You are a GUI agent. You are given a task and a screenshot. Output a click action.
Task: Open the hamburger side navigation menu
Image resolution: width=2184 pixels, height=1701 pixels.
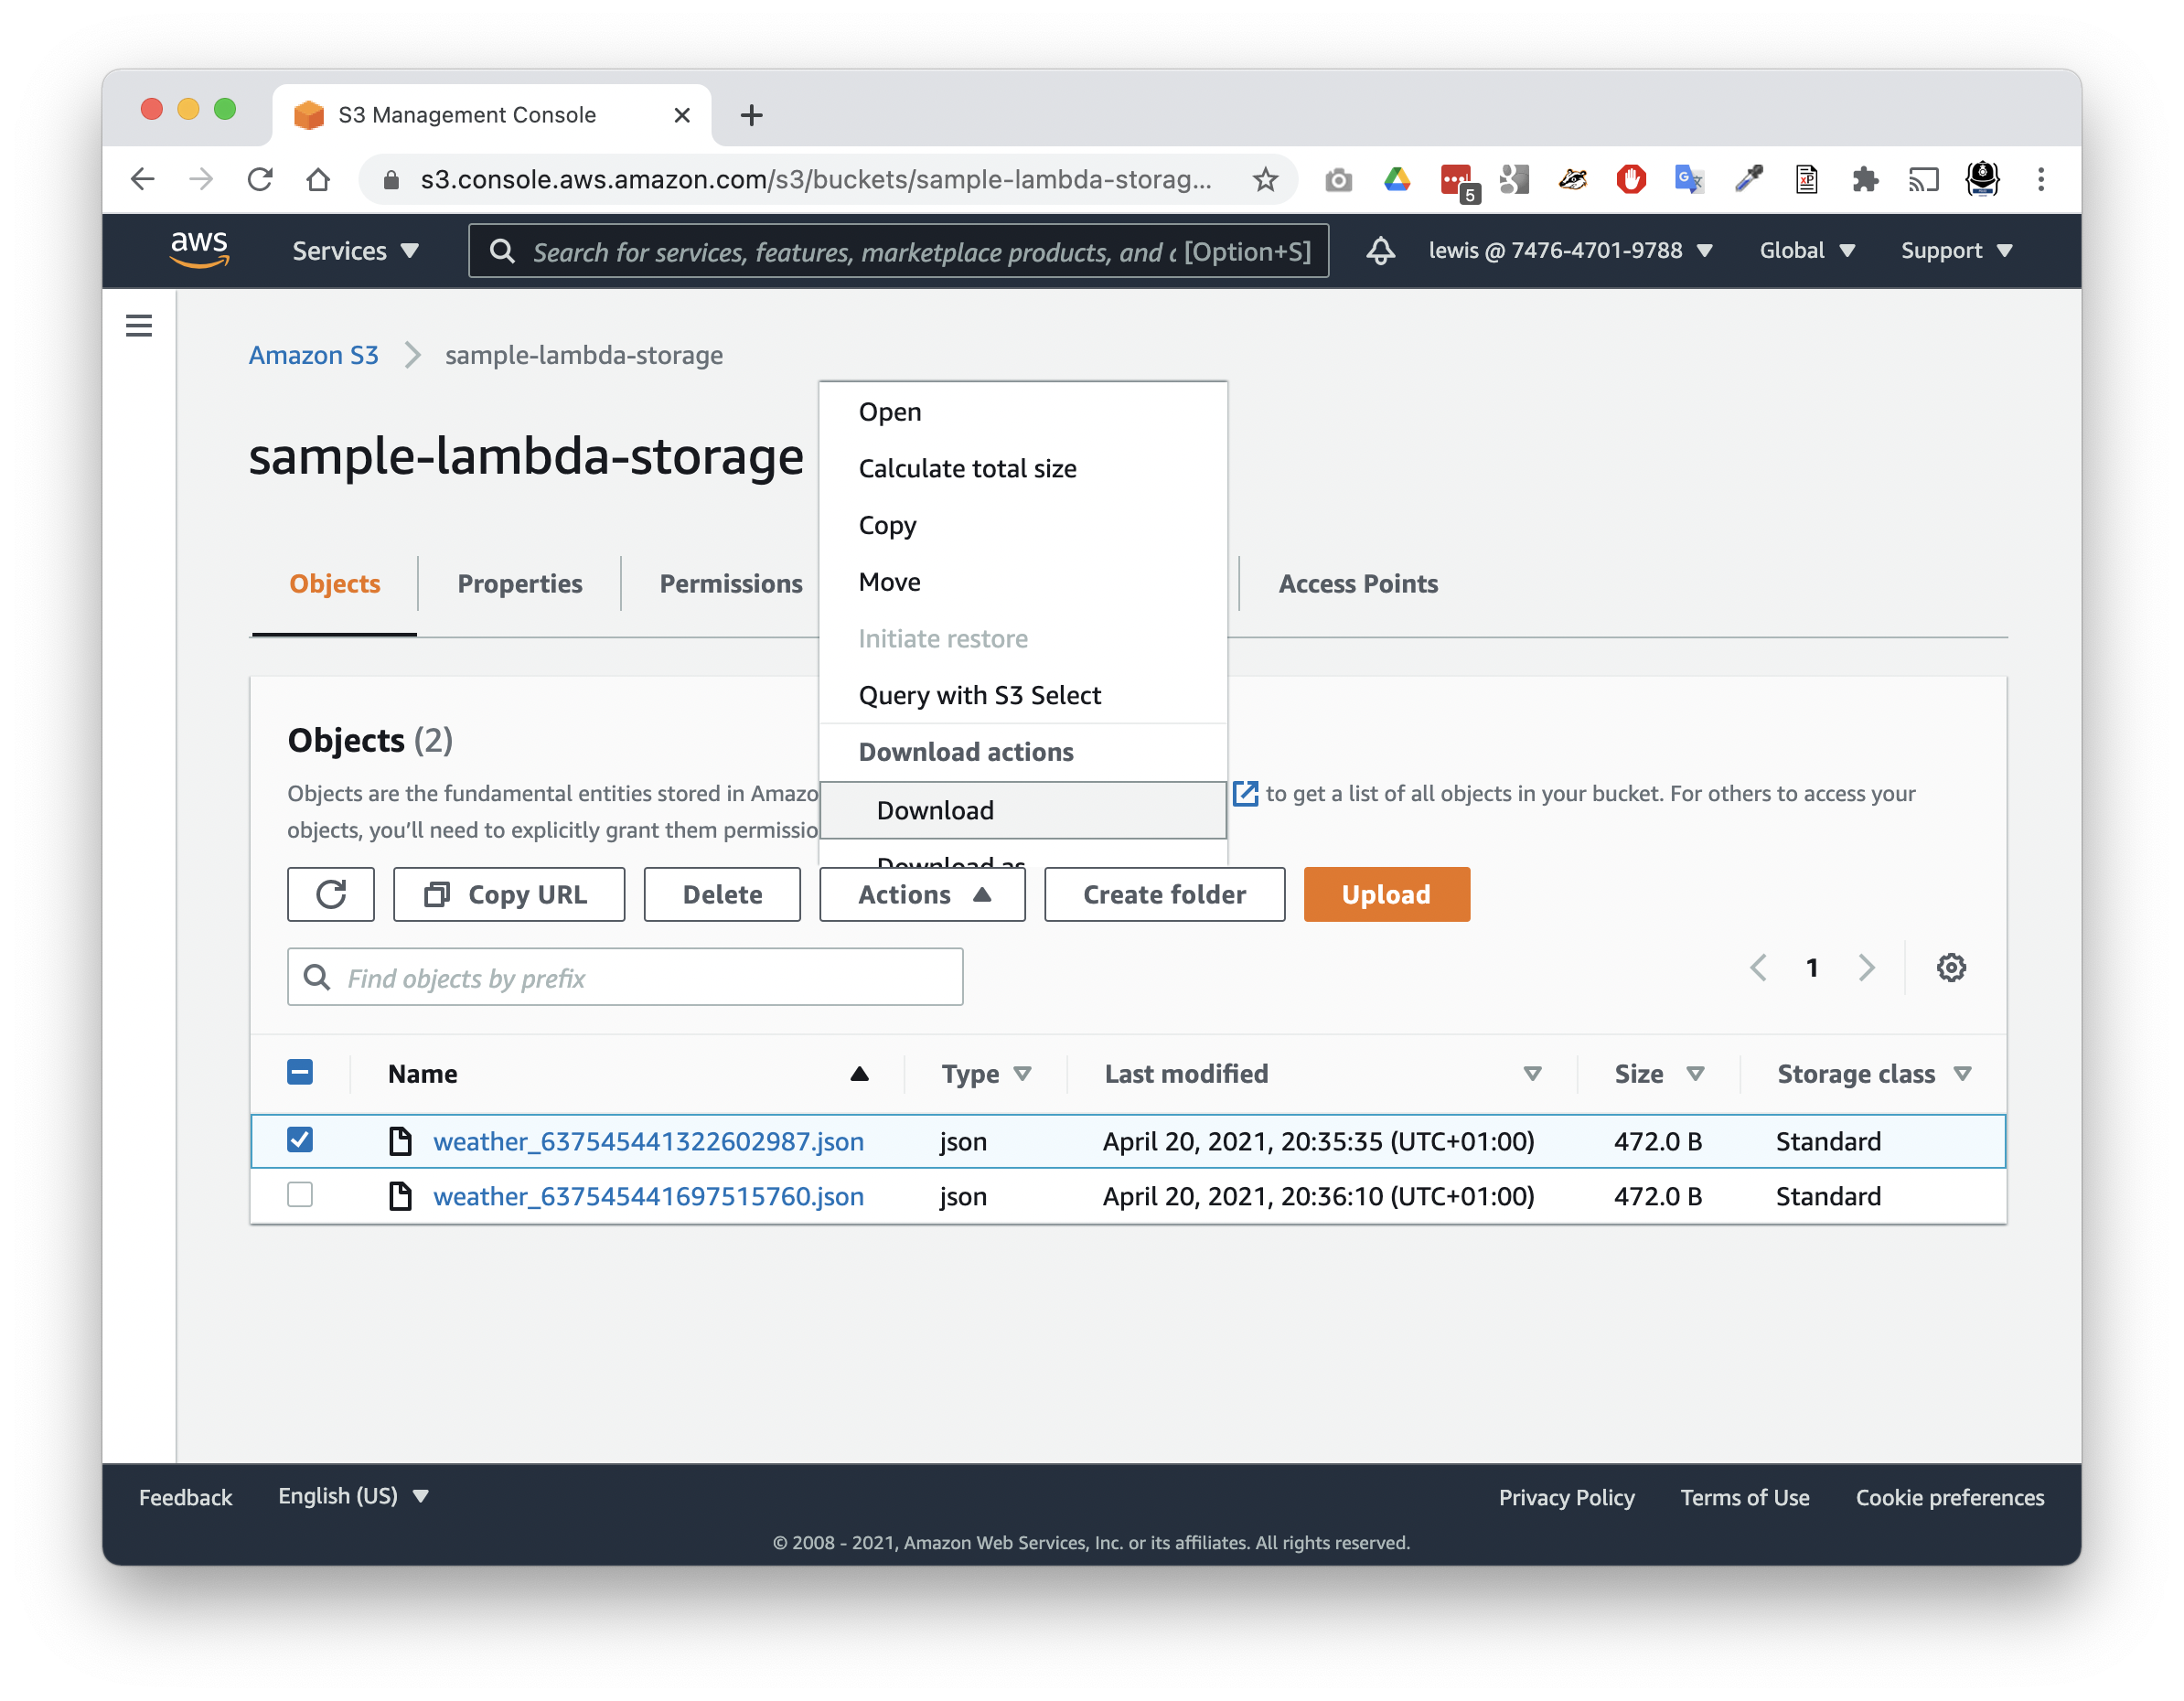139,325
